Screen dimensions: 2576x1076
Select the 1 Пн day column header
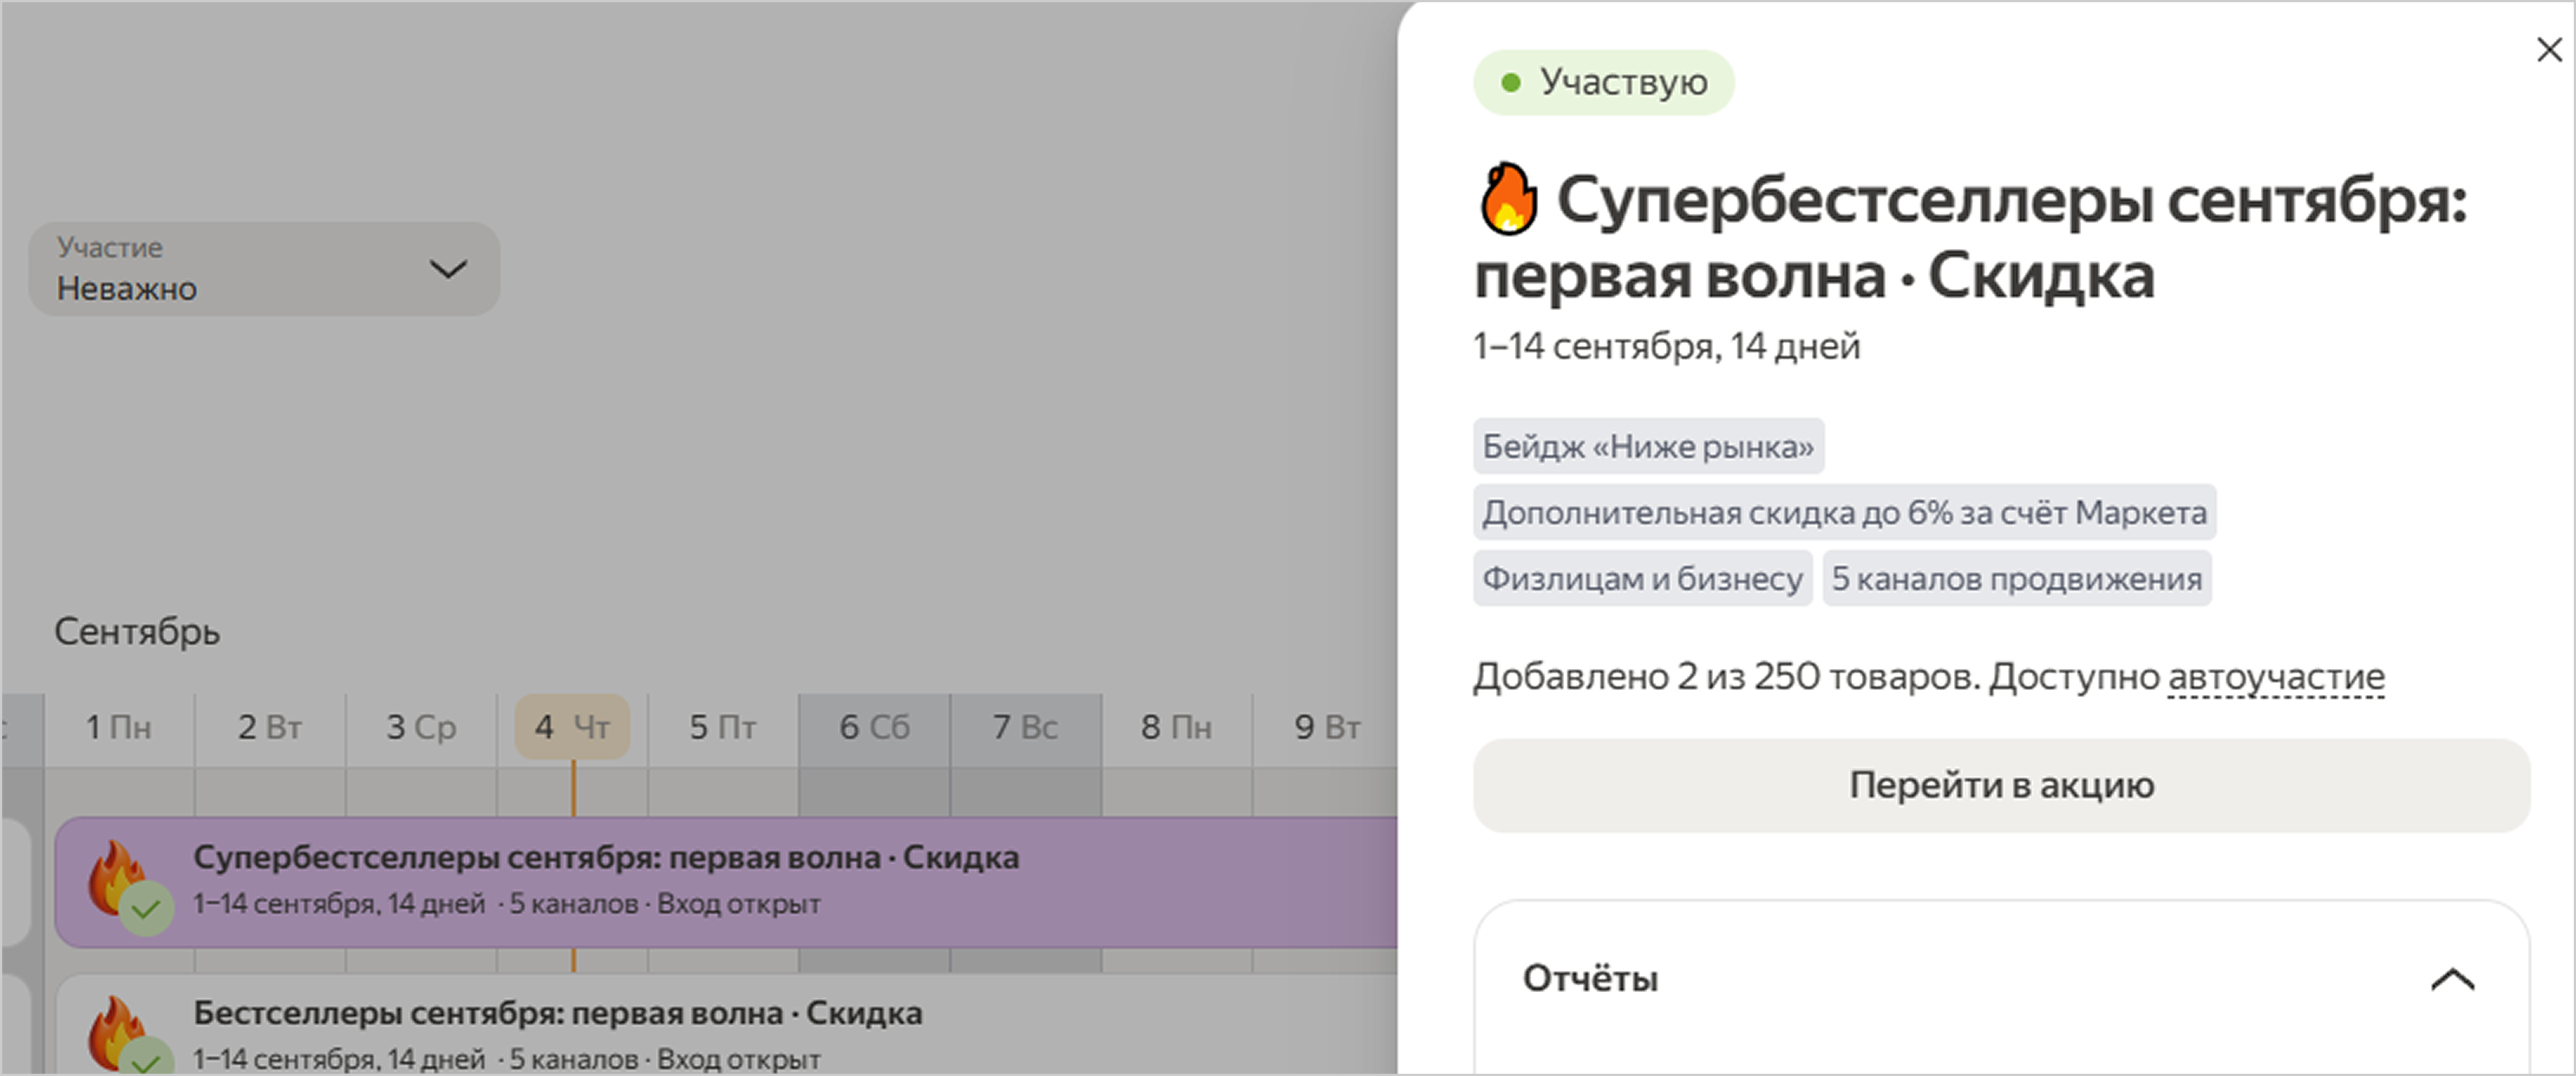point(118,727)
